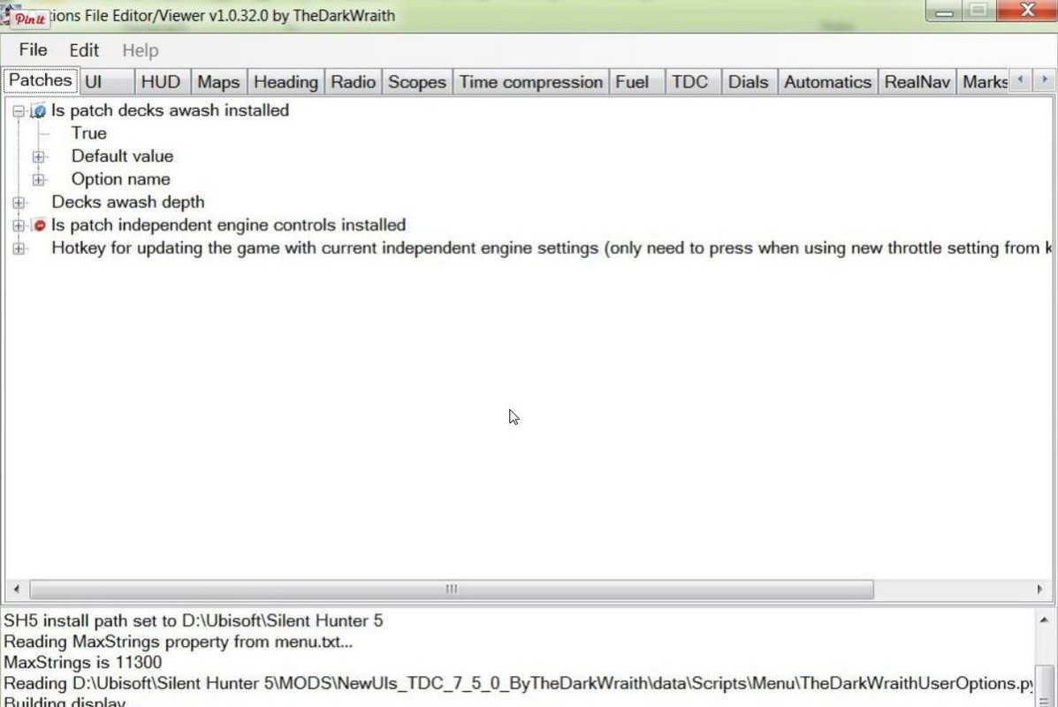
Task: Select 'Is patch decks awash installed' row
Action: [170, 110]
